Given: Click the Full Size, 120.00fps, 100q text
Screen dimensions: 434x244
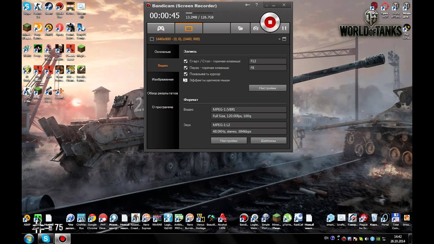Looking at the screenshot, I should (x=232, y=116).
